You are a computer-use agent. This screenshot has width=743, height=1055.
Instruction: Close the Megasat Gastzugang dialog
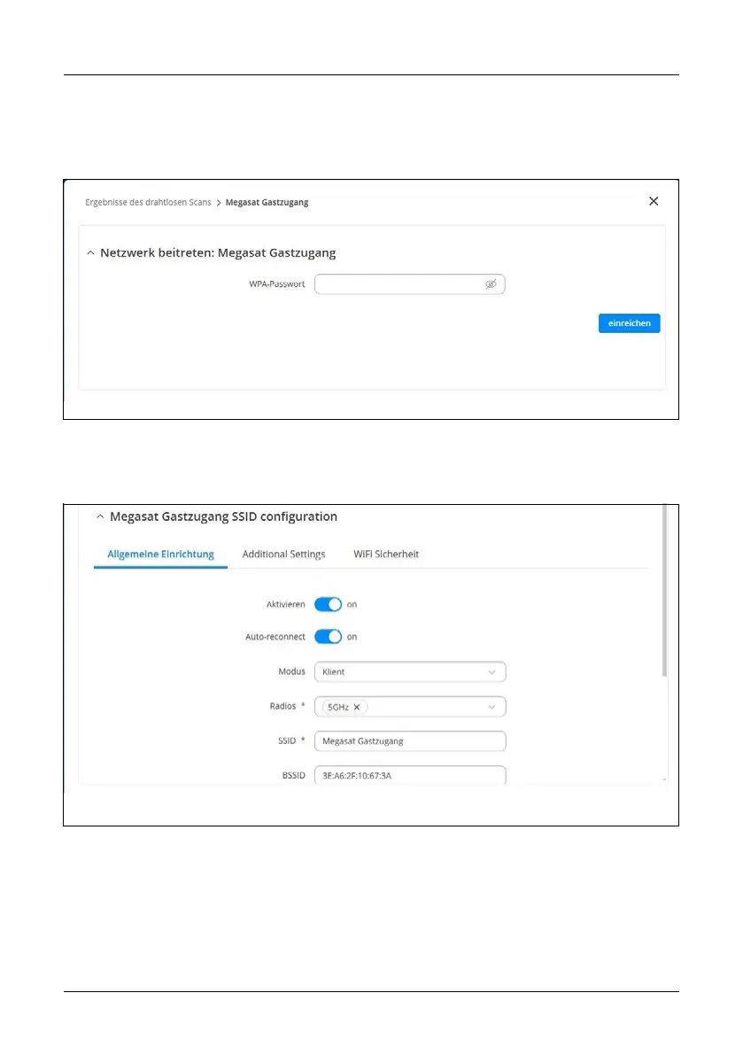pyautogui.click(x=654, y=202)
